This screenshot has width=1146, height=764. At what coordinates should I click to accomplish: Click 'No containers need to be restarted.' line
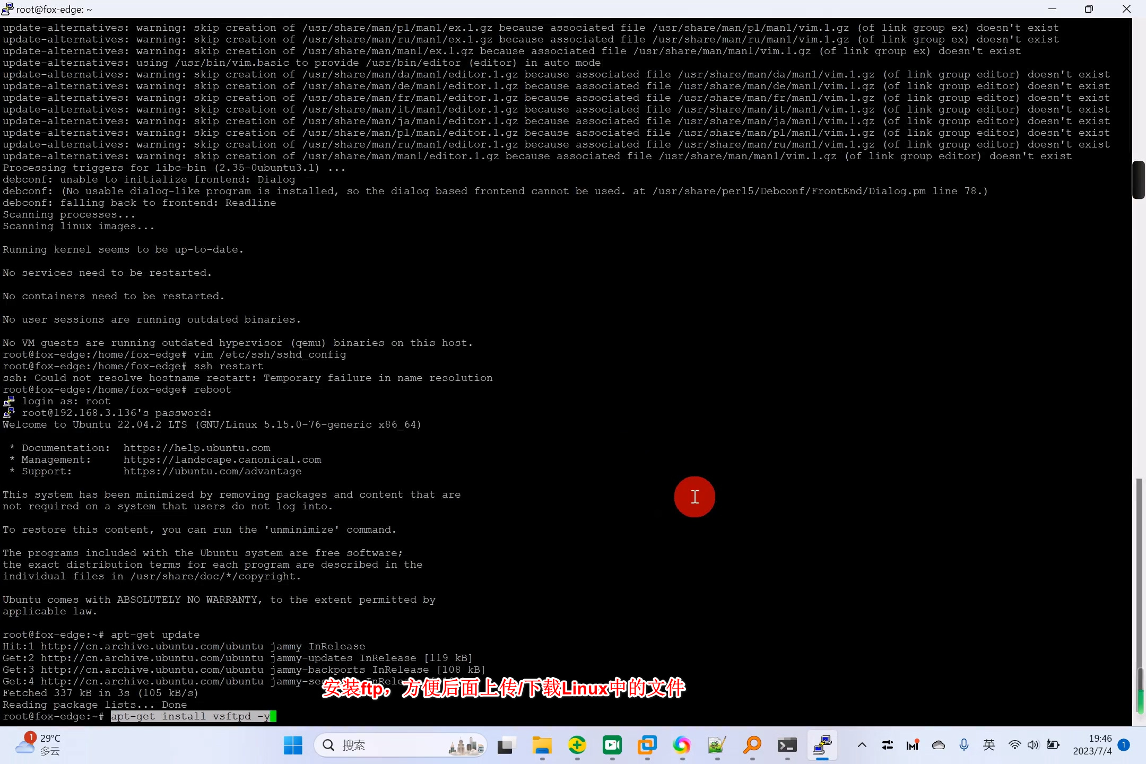[x=113, y=297]
